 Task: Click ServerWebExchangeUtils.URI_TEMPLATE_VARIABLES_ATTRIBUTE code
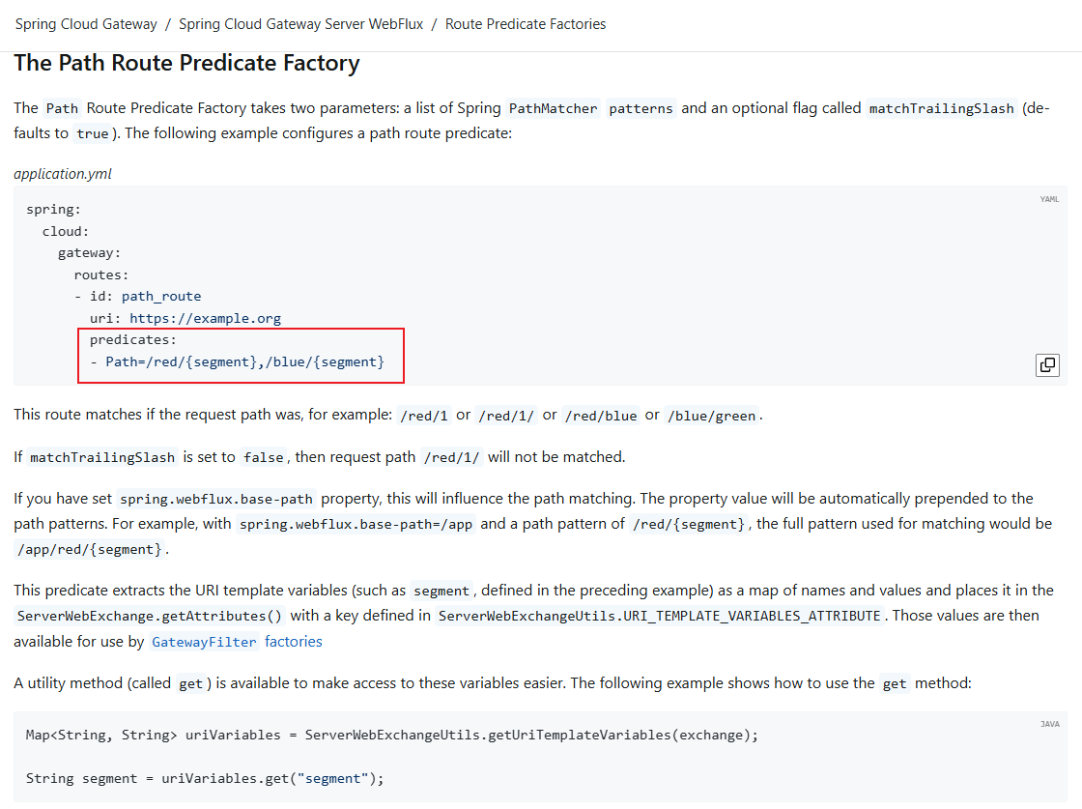(x=660, y=616)
